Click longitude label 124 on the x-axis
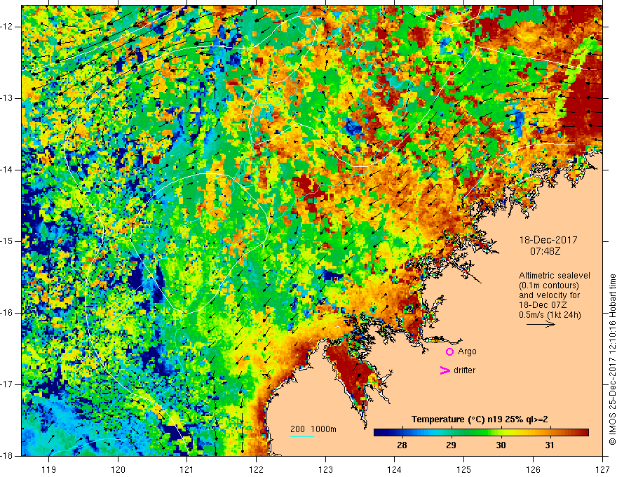The height and width of the screenshot is (477, 617). coord(395,469)
